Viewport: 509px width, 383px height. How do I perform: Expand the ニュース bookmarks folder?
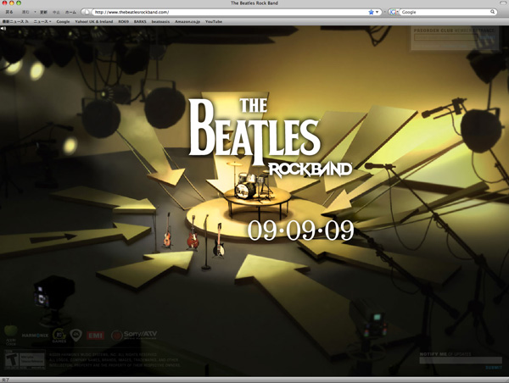tap(42, 21)
